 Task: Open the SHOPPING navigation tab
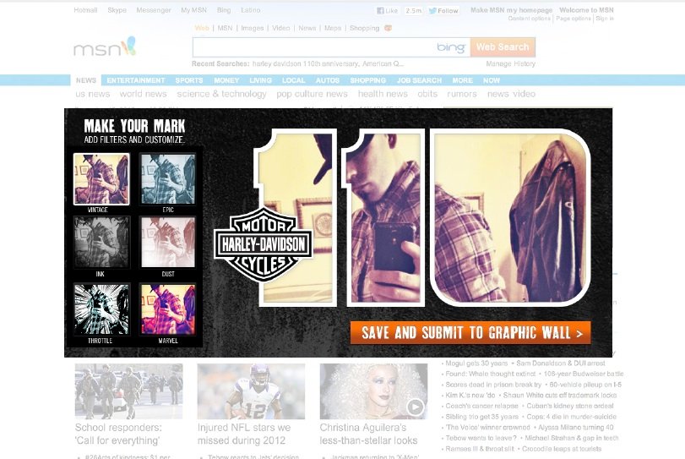pos(367,80)
